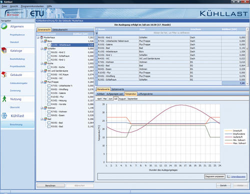
Task: Open the Zonierung navigation link
Action: click(x=15, y=90)
